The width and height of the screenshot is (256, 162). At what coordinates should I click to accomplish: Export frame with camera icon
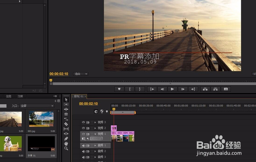click(x=226, y=89)
